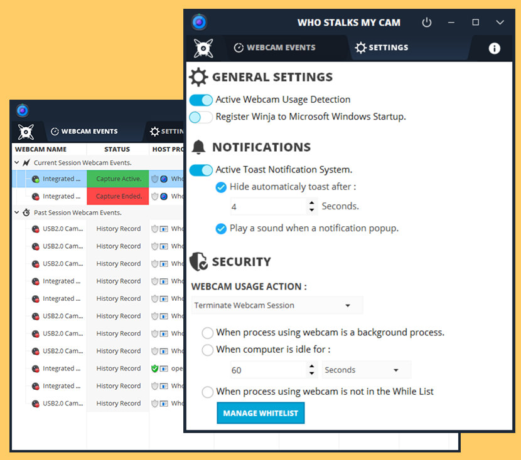The width and height of the screenshot is (521, 460).
Task: Click the stopwatch icon beside Past Session Webcam Events
Action: pos(26,212)
